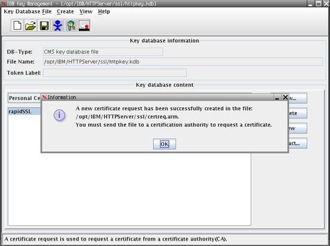Click the floppy disk save icon
330x246 pixels.
coord(44,26)
